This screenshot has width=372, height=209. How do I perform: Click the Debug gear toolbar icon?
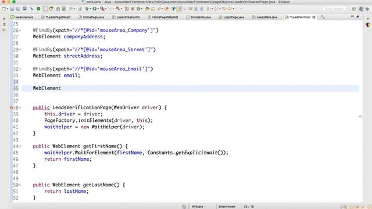pos(87,9)
